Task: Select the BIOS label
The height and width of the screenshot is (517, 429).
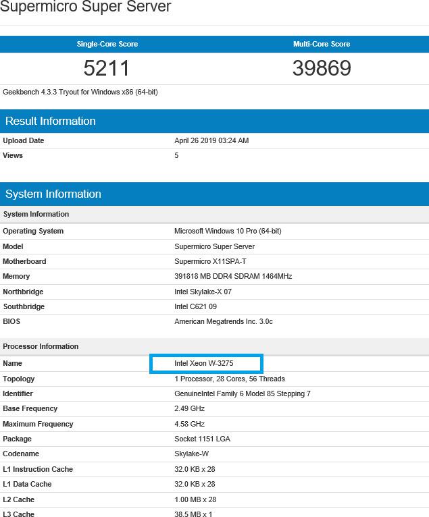Action: tap(11, 321)
